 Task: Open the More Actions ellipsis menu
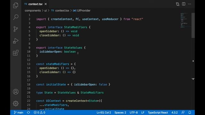(189, 4)
